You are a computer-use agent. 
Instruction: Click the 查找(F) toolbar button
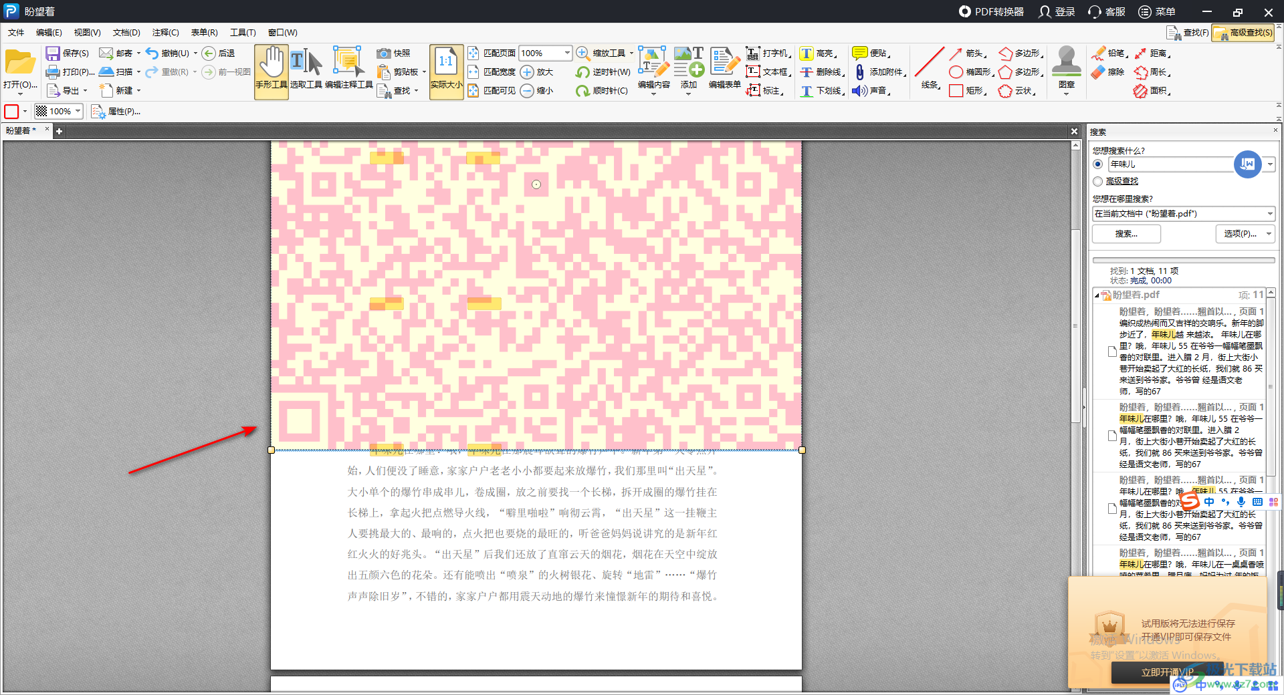click(x=1187, y=32)
